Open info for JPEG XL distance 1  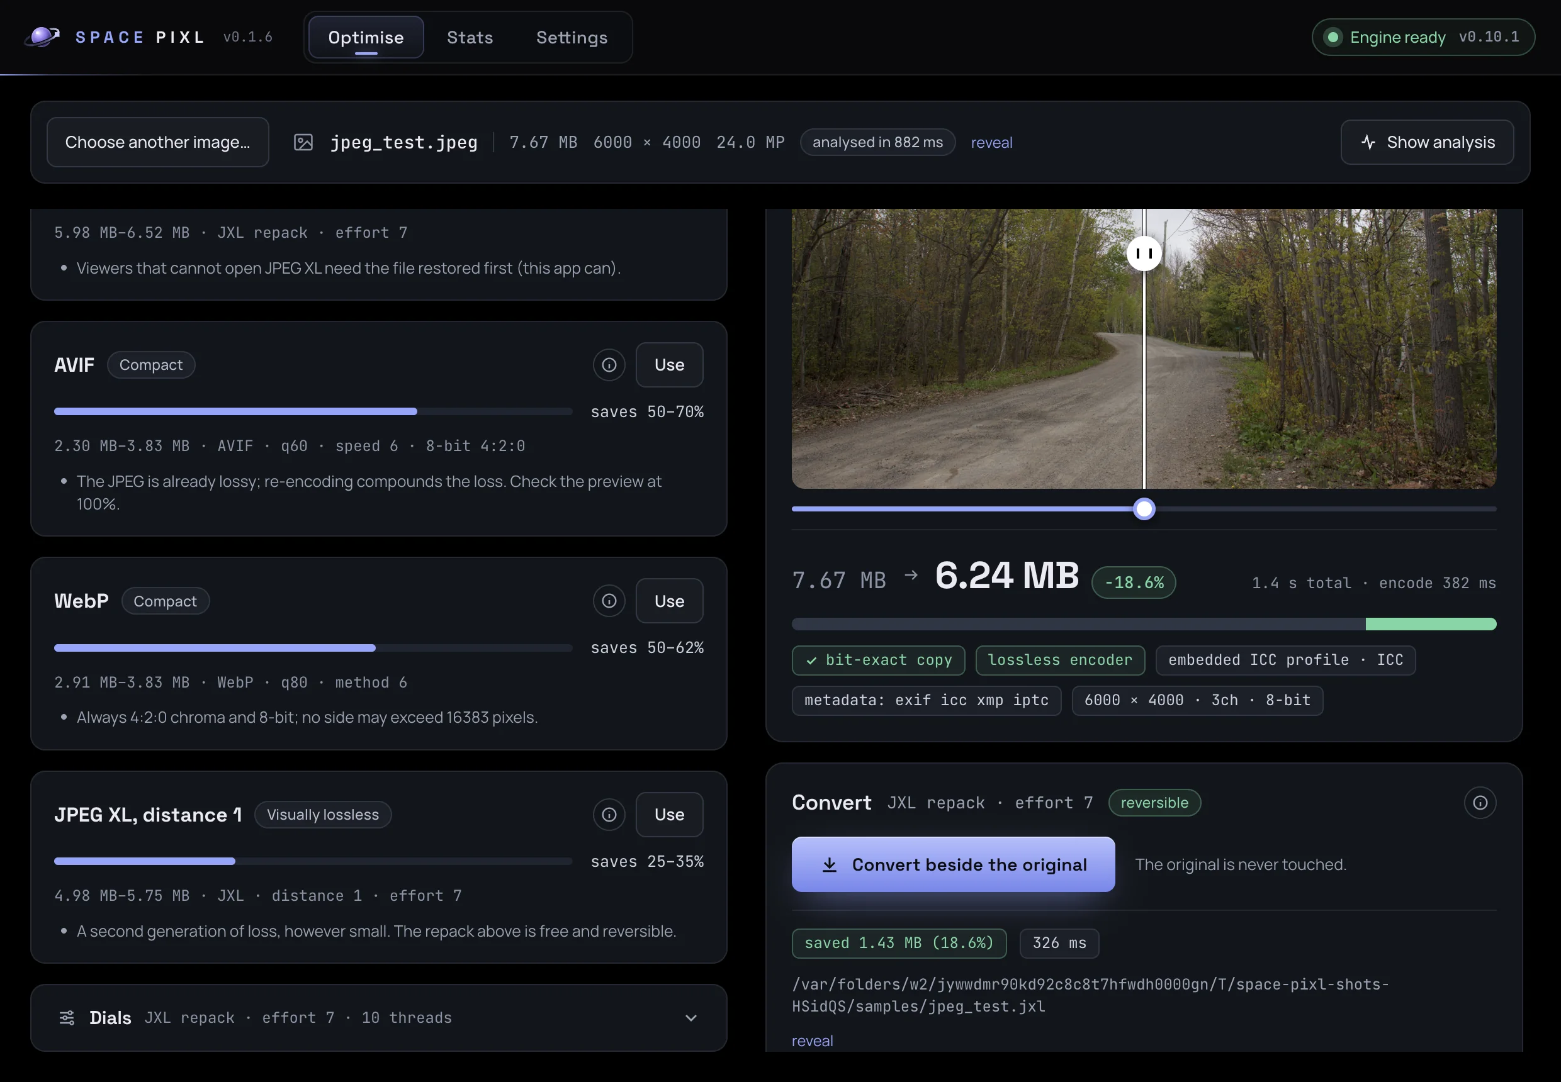click(x=609, y=814)
